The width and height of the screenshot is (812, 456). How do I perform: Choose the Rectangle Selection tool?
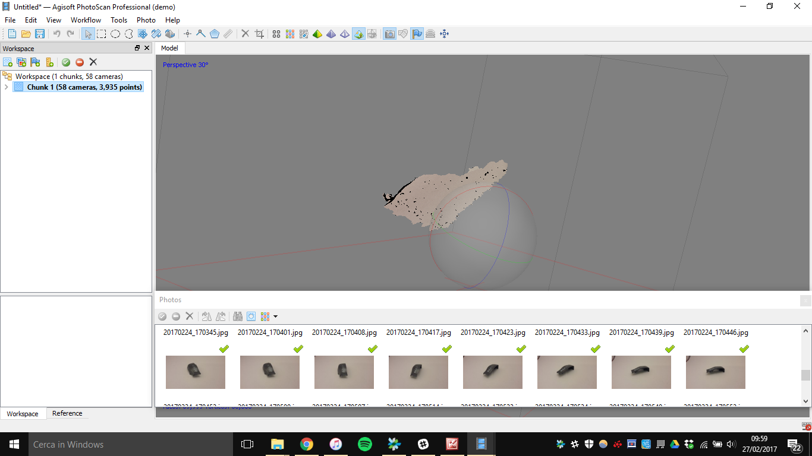coord(102,34)
